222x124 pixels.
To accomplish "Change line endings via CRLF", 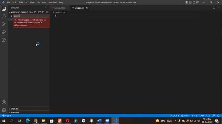I will point(202,116).
